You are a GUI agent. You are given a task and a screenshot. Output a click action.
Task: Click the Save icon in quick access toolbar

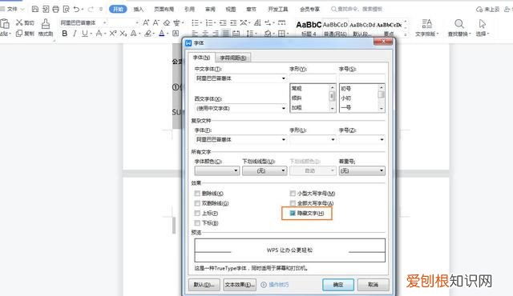(x=35, y=9)
